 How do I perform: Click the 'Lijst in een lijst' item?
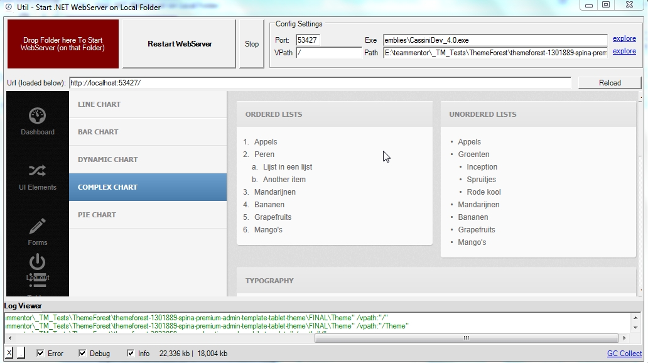(288, 167)
